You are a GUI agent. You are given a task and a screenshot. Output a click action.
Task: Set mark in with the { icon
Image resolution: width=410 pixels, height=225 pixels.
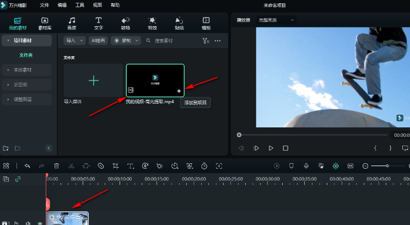[375, 148]
